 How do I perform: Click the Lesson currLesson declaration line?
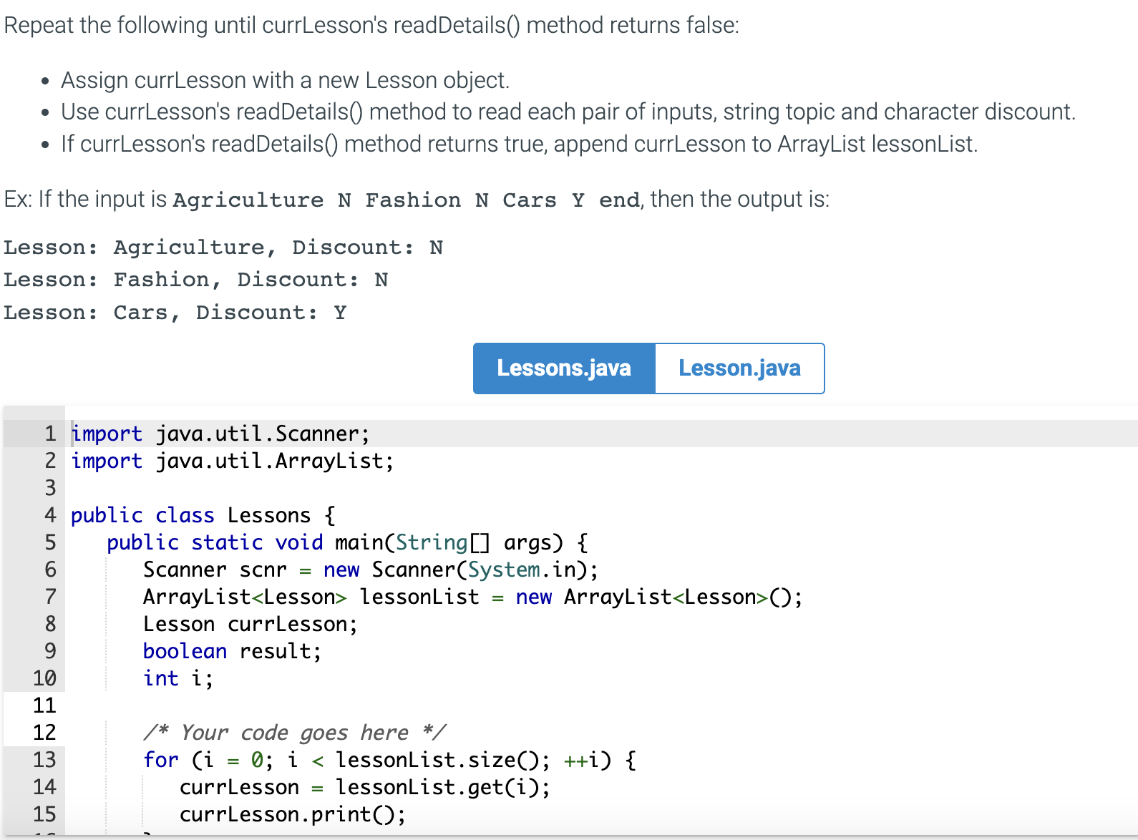click(x=249, y=624)
